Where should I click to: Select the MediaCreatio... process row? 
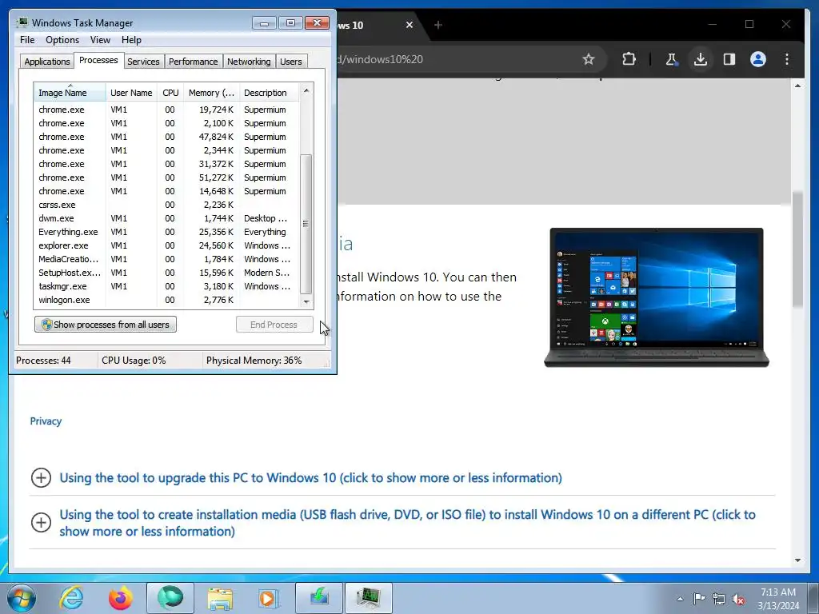coord(166,259)
